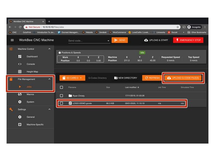Click the Filename column header

pyautogui.click(x=72, y=87)
